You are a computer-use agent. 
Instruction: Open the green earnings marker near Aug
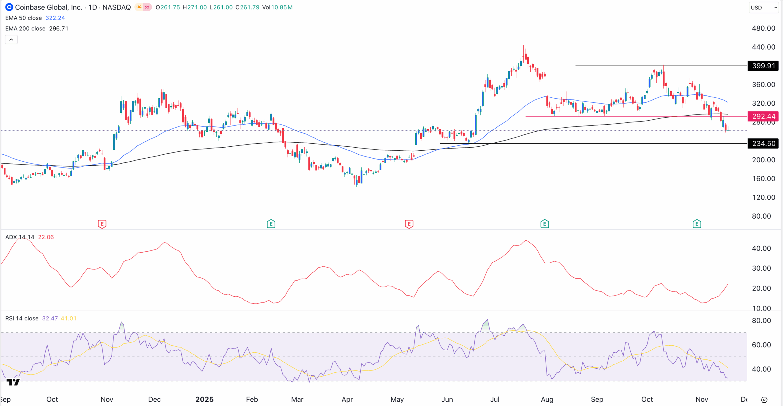coord(545,224)
